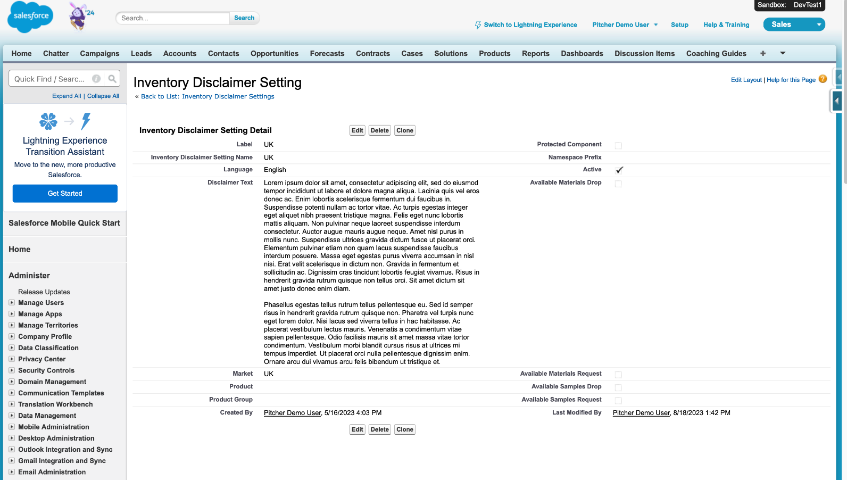This screenshot has height=480, width=847.
Task: Toggle the Active checkbox
Action: [618, 170]
